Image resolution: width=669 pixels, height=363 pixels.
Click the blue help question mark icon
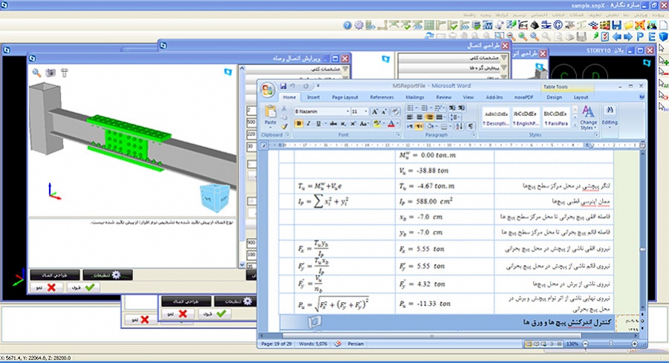point(347,24)
